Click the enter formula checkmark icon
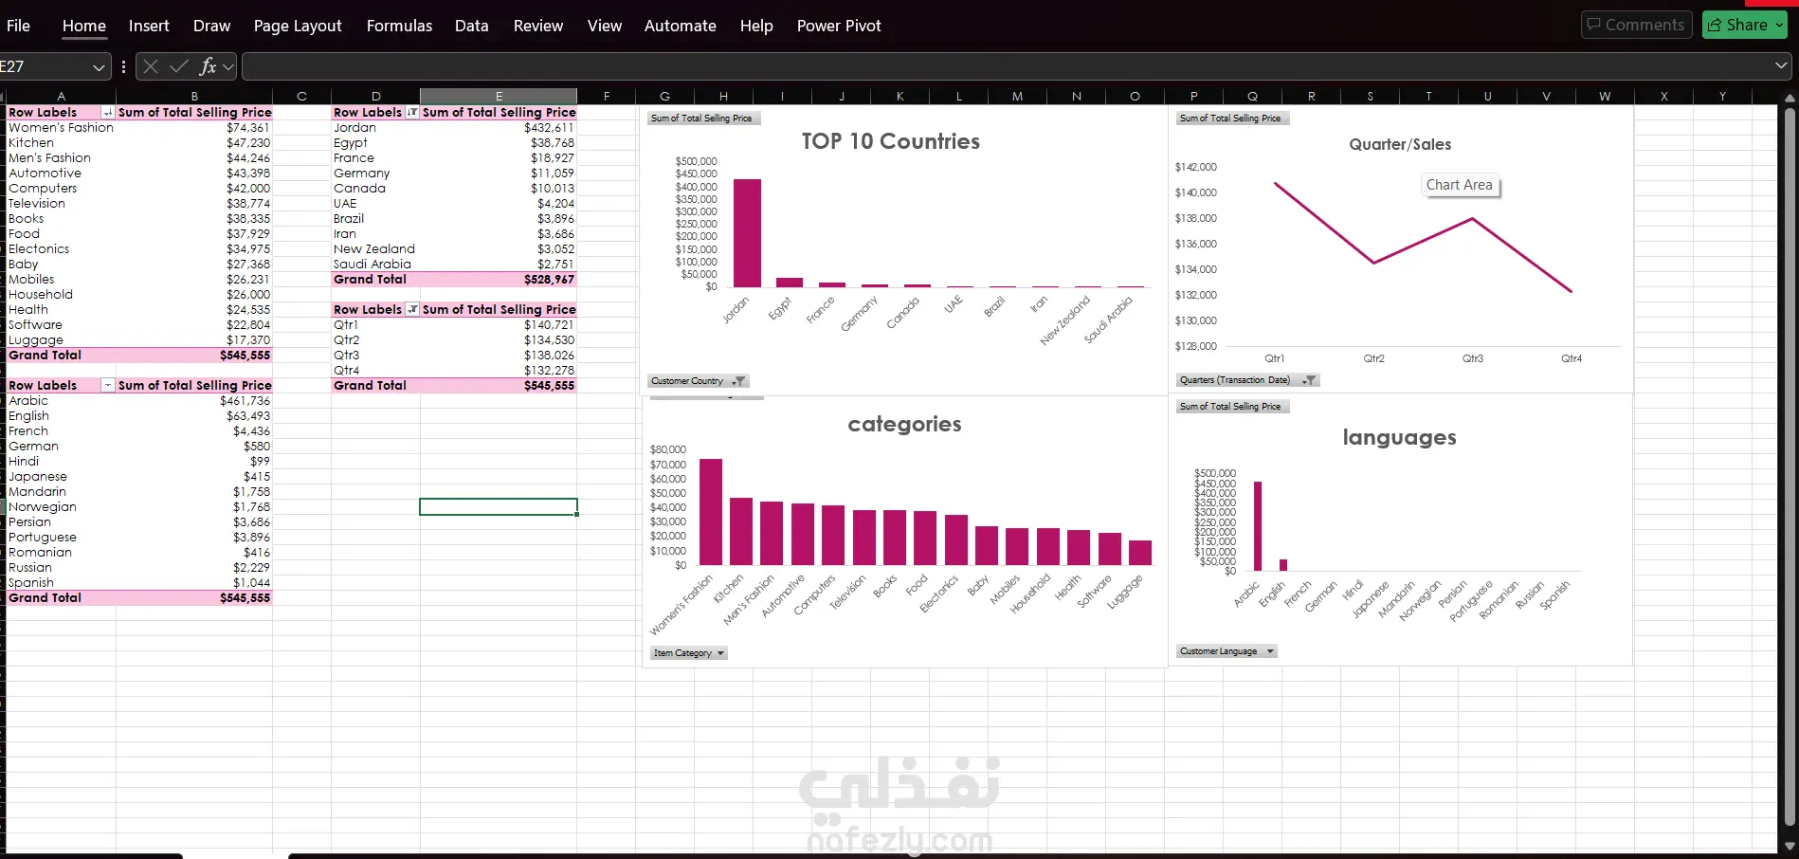Screen dimensions: 1799x859 [178, 66]
